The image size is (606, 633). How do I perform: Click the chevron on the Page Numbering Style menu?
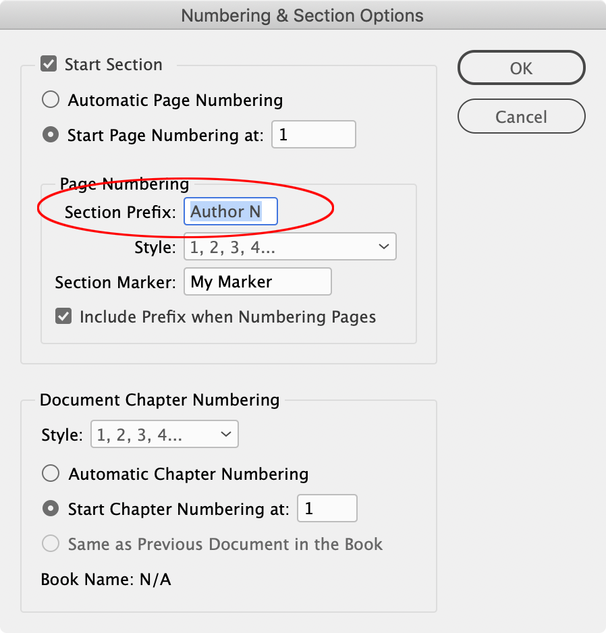(384, 246)
